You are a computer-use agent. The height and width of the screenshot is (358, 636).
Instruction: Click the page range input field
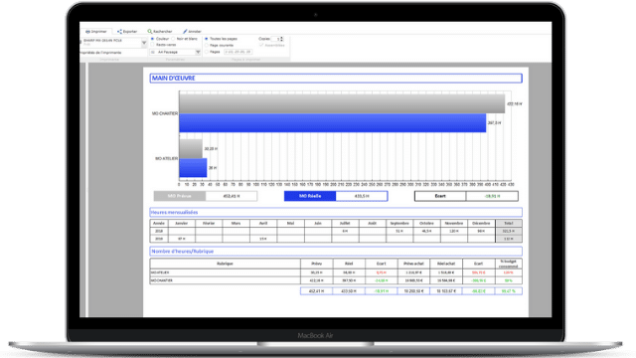(x=238, y=52)
